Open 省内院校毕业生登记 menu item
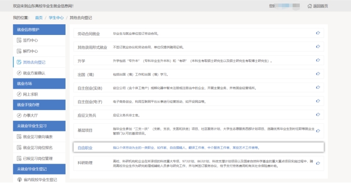 40,179
